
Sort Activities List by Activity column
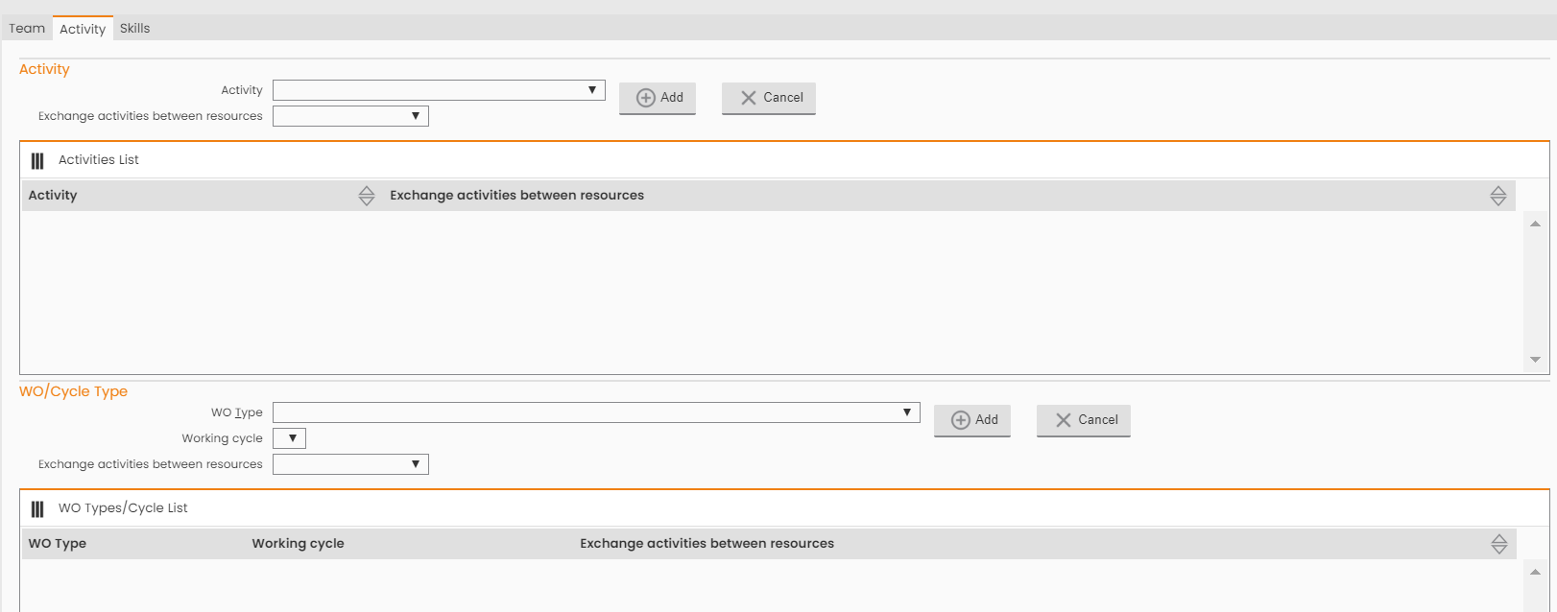tap(367, 196)
